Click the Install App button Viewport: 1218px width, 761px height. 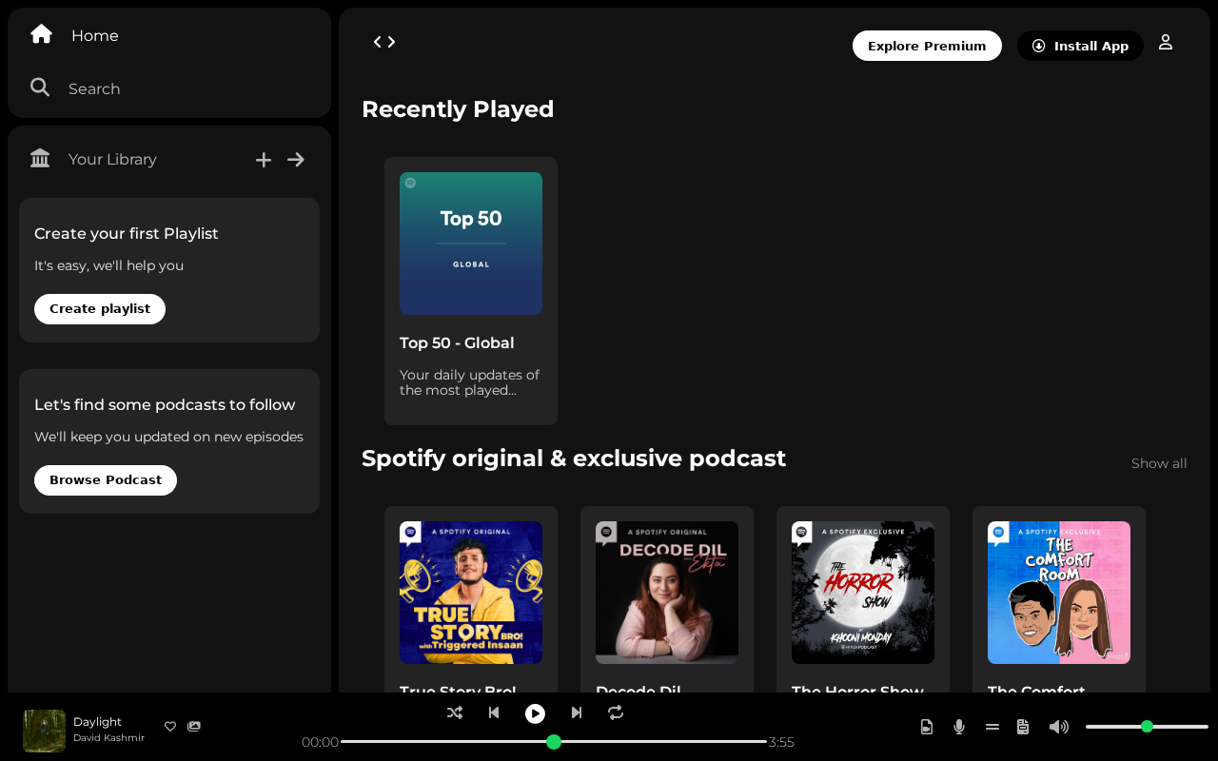pos(1080,46)
